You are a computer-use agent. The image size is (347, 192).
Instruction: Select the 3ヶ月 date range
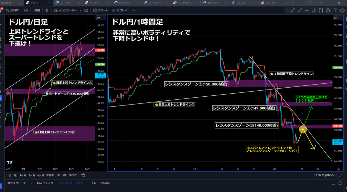coord(32,175)
